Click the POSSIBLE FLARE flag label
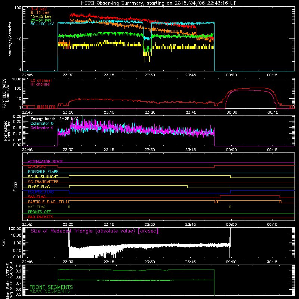 [43, 172]
